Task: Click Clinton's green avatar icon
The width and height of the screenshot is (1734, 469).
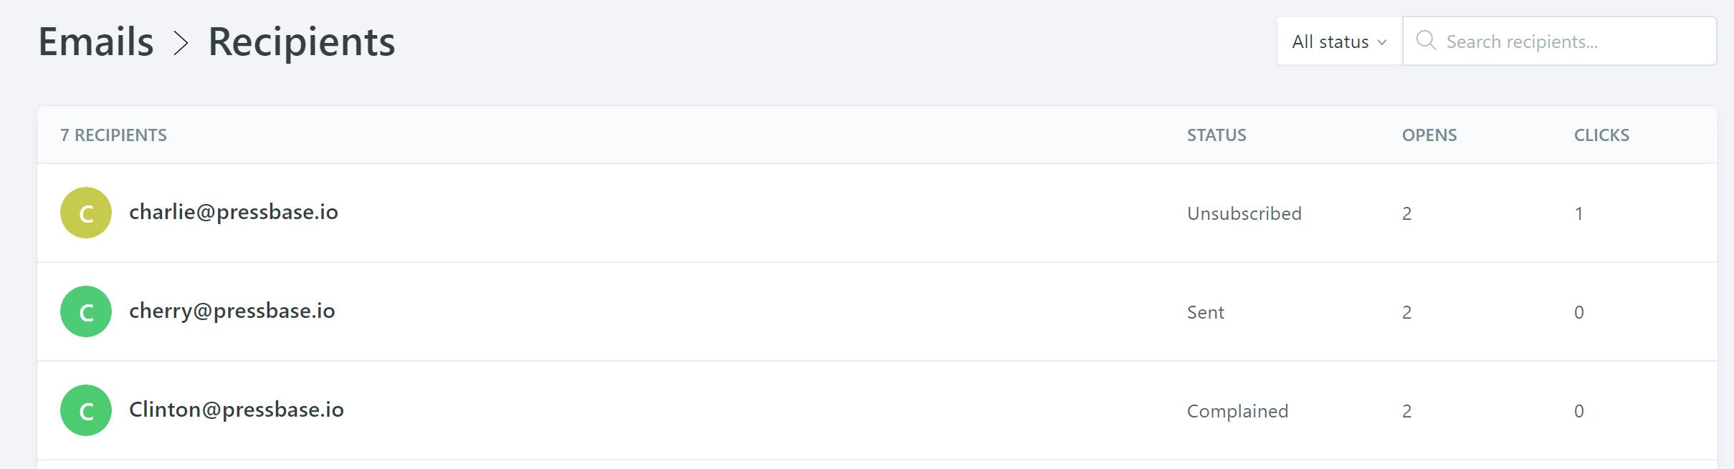Action: coord(86,410)
